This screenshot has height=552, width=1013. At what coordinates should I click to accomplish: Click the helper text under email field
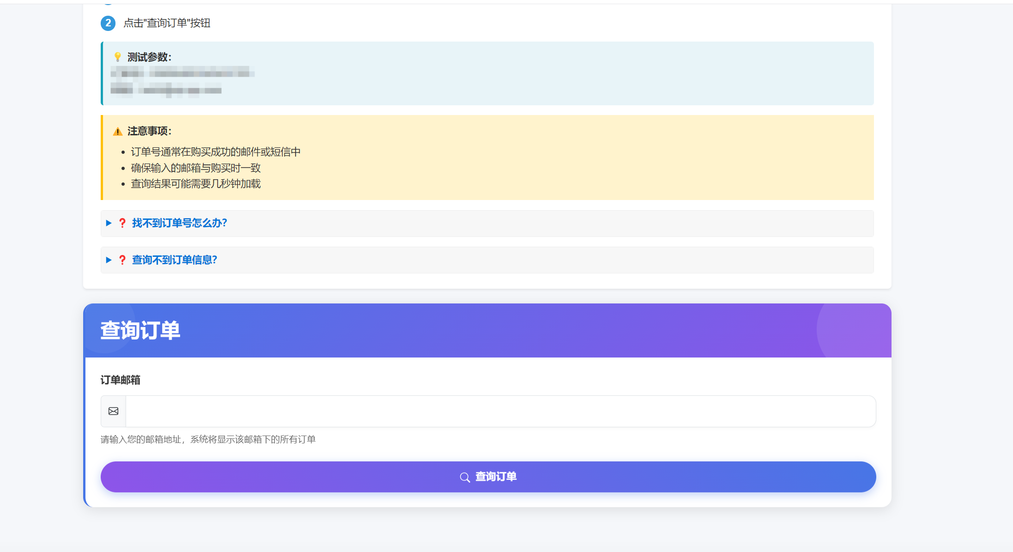[x=208, y=440]
